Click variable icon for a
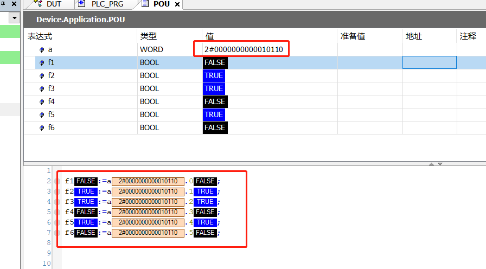486x269 pixels. [42, 49]
